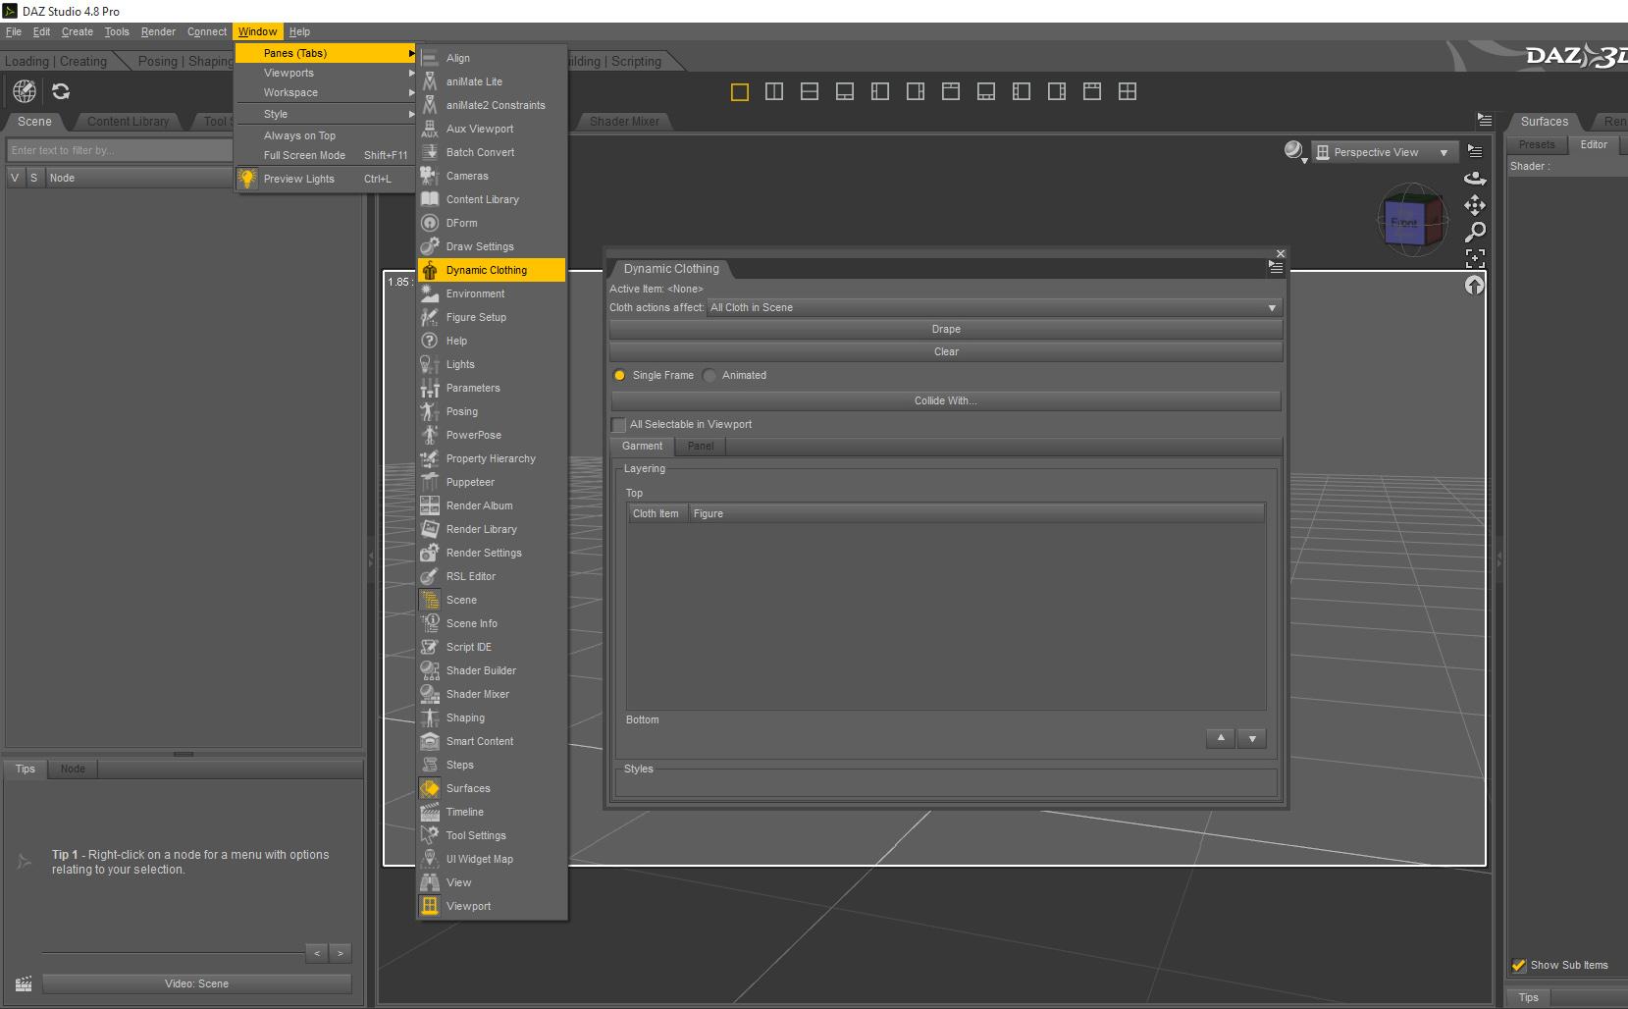Toggle Preview Lights menu option
The height and width of the screenshot is (1009, 1628).
click(325, 179)
